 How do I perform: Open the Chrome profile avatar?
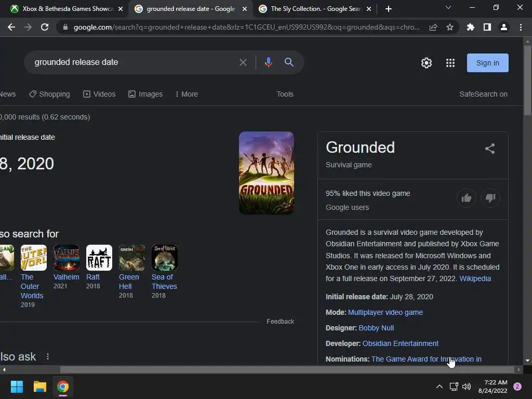[504, 27]
